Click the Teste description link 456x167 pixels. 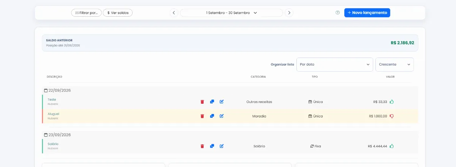(x=52, y=100)
